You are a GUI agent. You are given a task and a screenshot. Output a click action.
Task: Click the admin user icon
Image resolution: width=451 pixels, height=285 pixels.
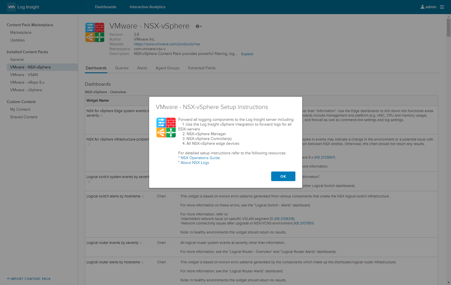pyautogui.click(x=422, y=7)
